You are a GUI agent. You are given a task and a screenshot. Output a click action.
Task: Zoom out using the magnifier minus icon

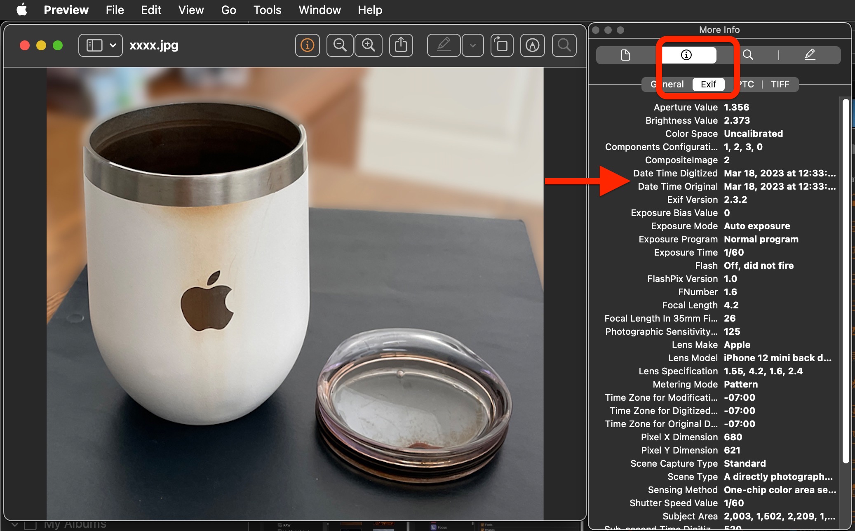pos(340,45)
